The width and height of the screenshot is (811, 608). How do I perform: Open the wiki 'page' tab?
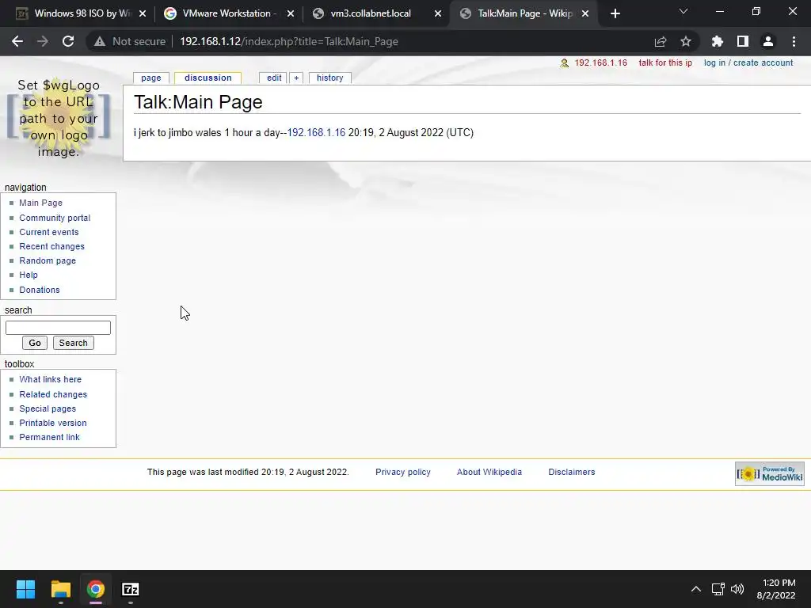click(151, 78)
